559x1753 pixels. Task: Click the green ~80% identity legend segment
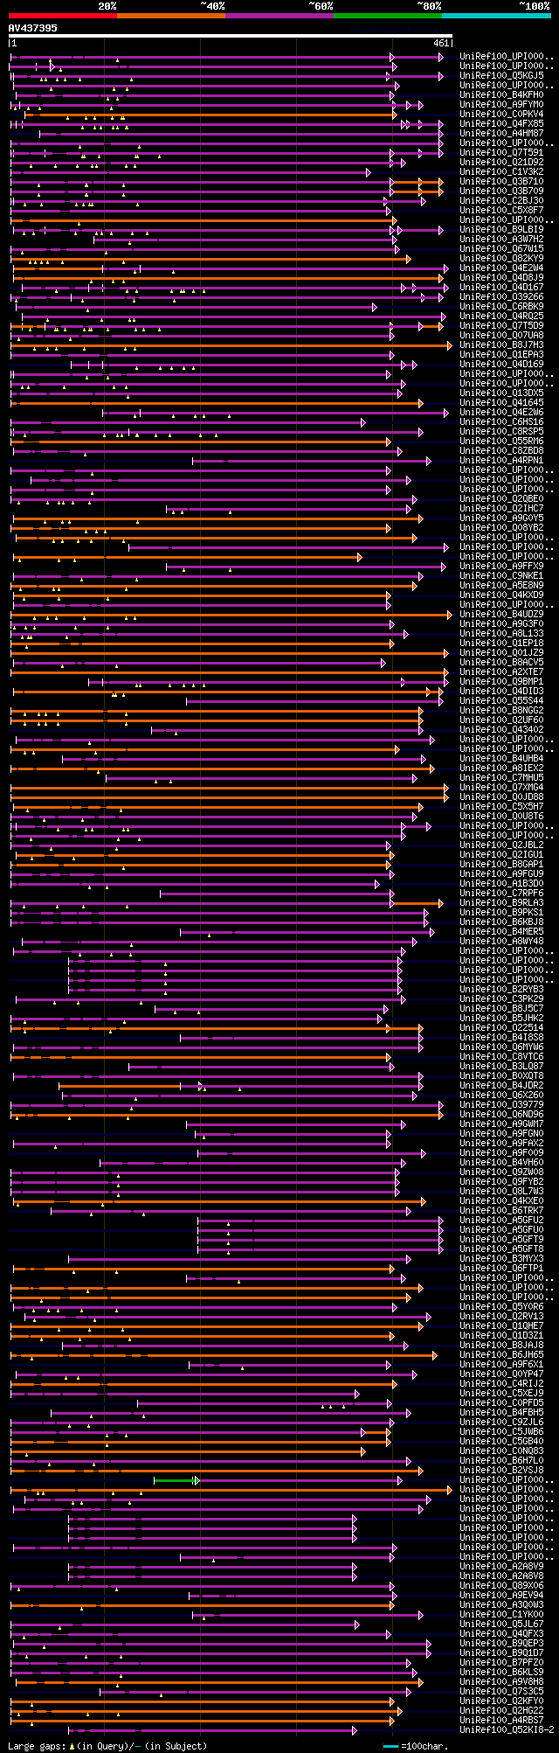388,15
